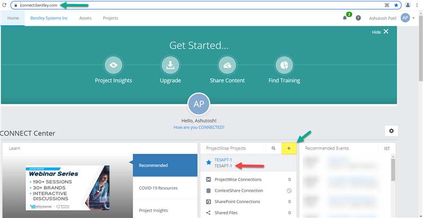Click the ProjectWise Projects panel title
The width and height of the screenshot is (423, 218).
pyautogui.click(x=226, y=148)
